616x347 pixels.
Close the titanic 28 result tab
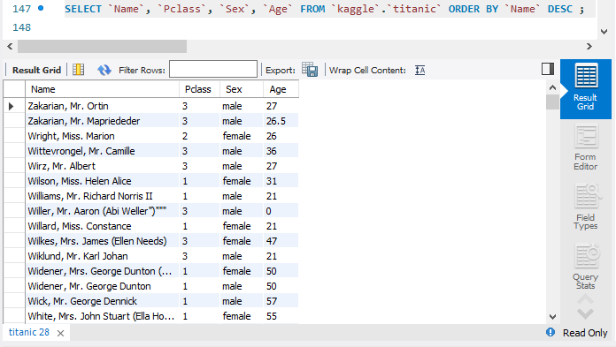(x=60, y=333)
